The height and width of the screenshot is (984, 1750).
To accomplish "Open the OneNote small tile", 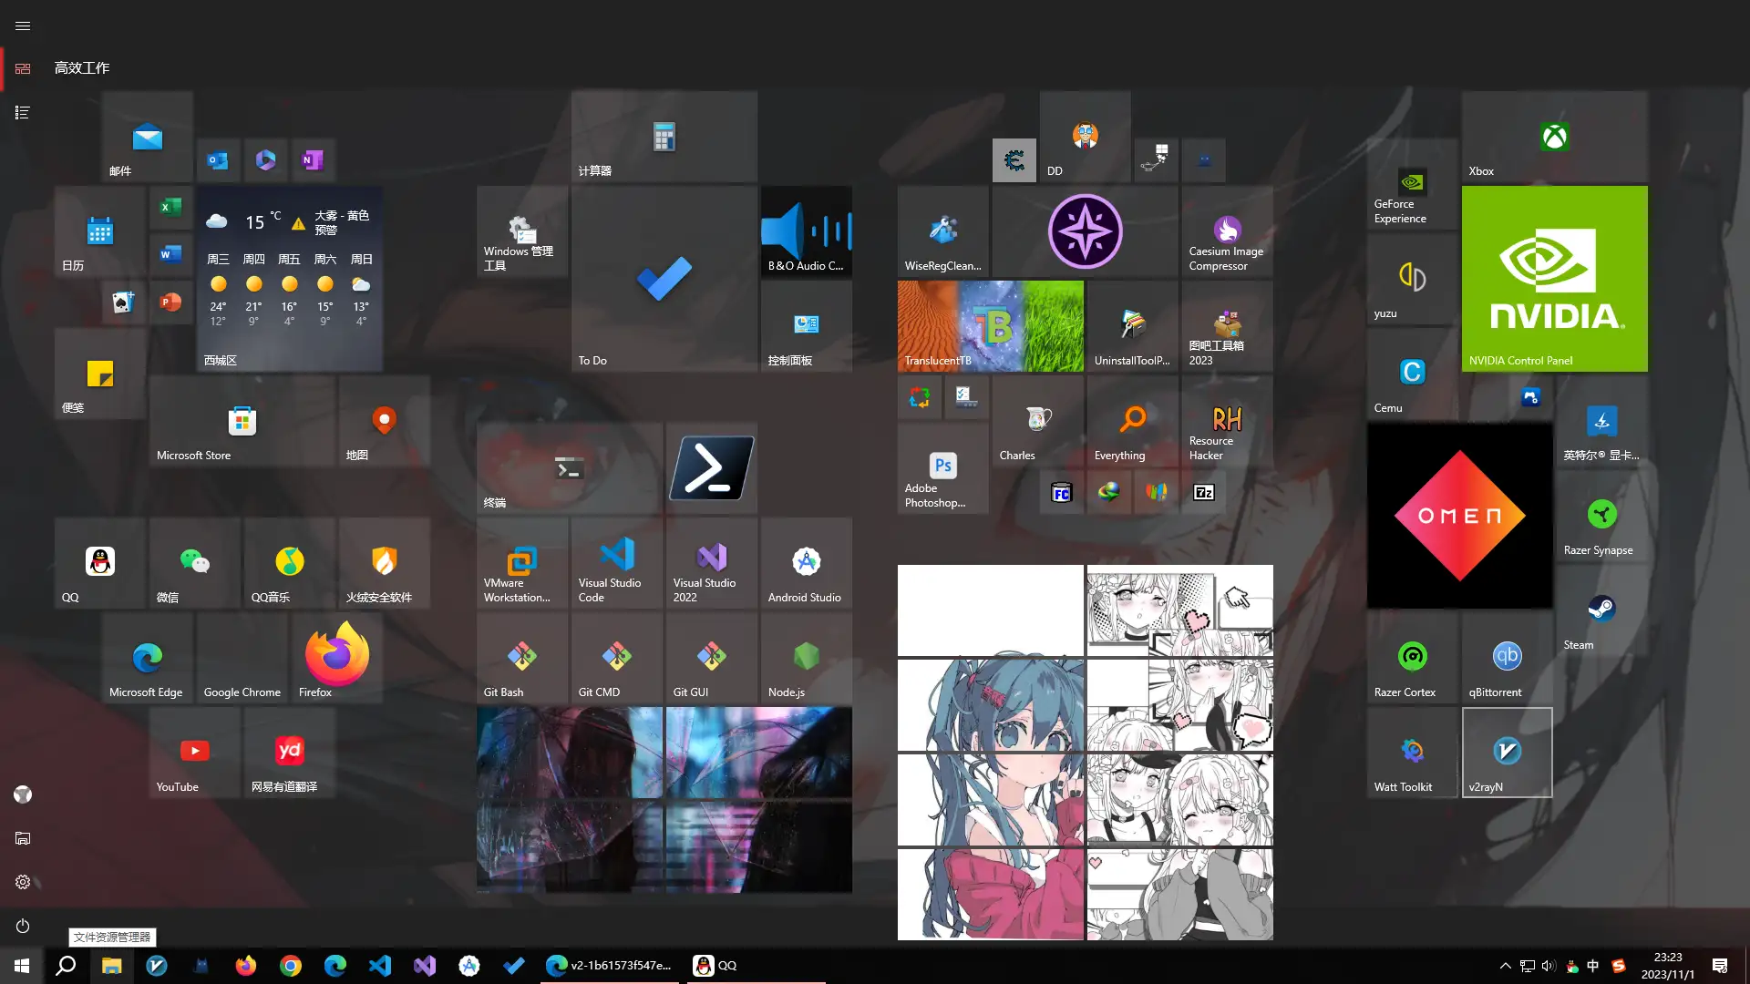I will tap(313, 160).
